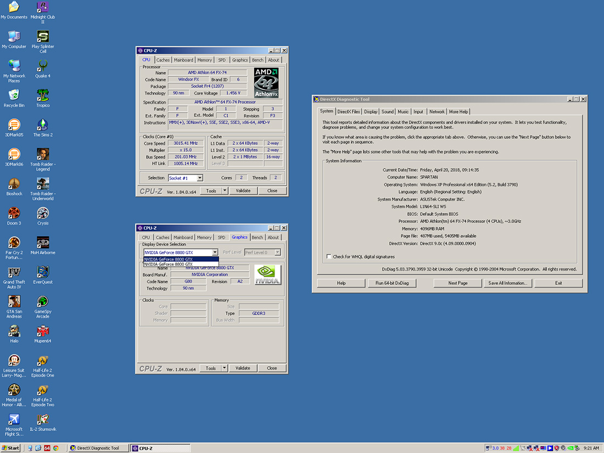604x453 pixels.
Task: Open the Sound tab in DxDiag
Action: (x=388, y=111)
